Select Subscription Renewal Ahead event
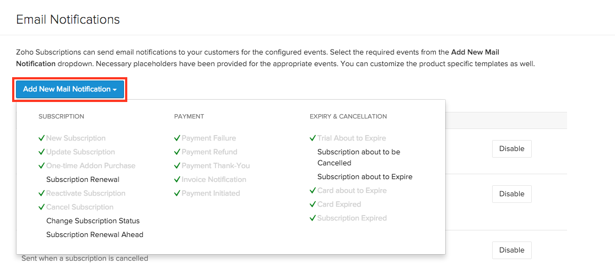Screen dimensions: 615x274 95,235
